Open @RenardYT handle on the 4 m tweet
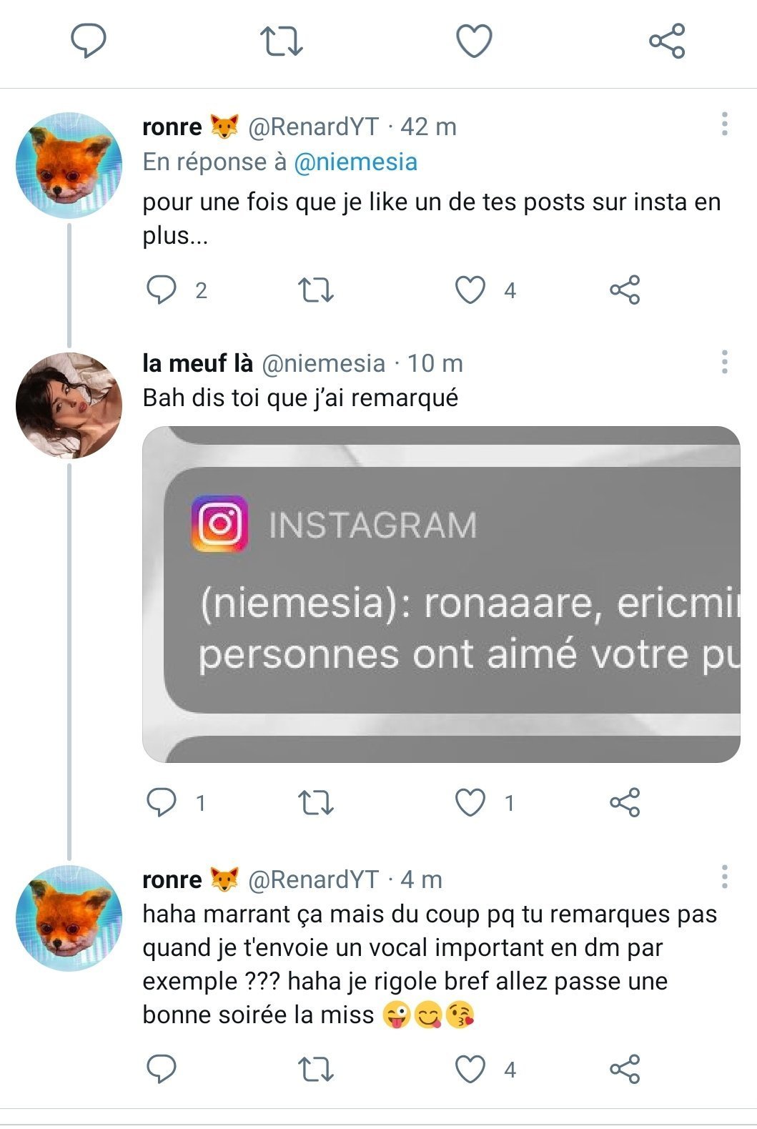Screen dimensions: 757x1129 coord(313,879)
